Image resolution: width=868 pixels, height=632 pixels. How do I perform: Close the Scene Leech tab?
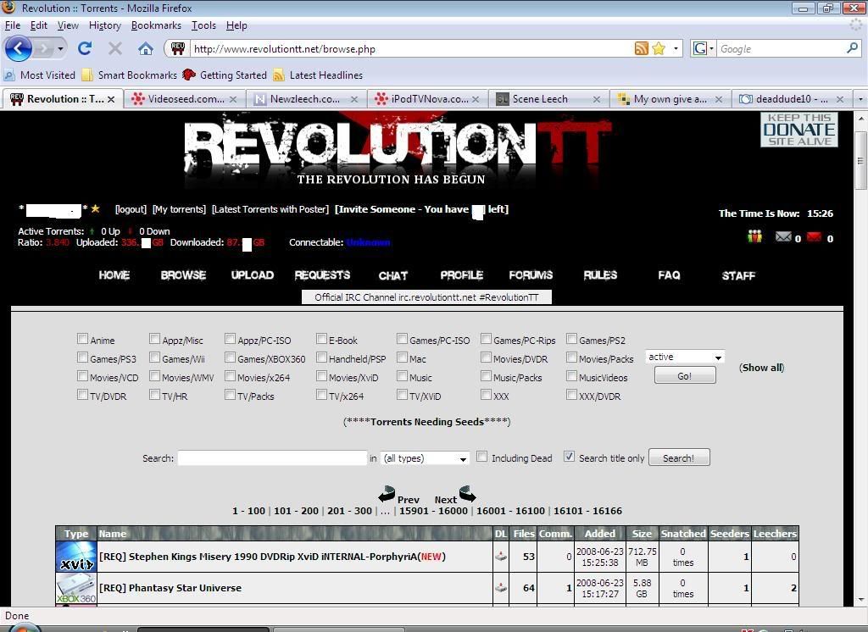[x=596, y=99]
